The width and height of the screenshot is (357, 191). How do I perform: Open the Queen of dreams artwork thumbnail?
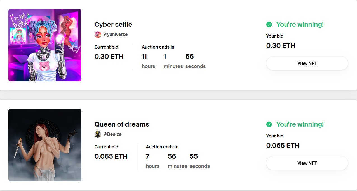(45, 145)
